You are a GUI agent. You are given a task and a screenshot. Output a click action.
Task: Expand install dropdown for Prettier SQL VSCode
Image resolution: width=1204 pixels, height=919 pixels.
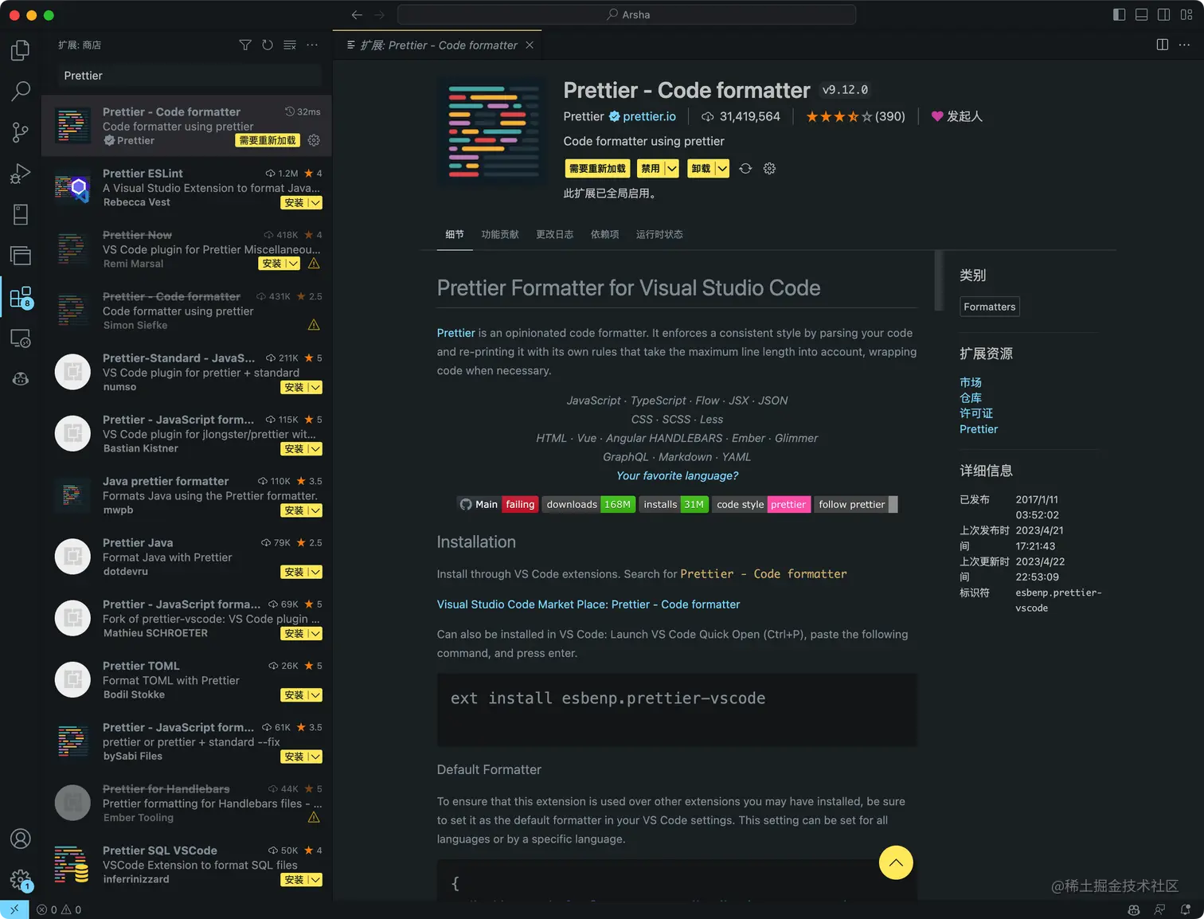click(315, 880)
